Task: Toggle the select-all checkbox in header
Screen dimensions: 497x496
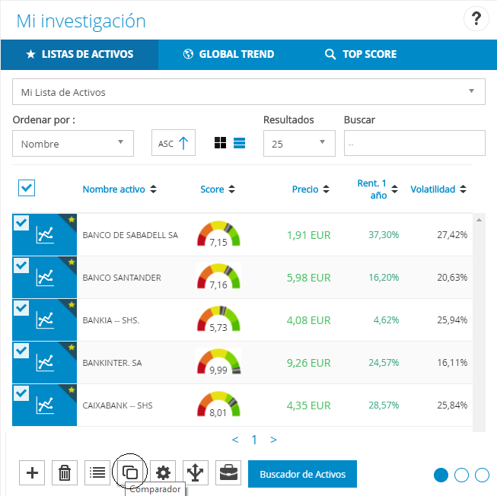Action: click(x=26, y=188)
